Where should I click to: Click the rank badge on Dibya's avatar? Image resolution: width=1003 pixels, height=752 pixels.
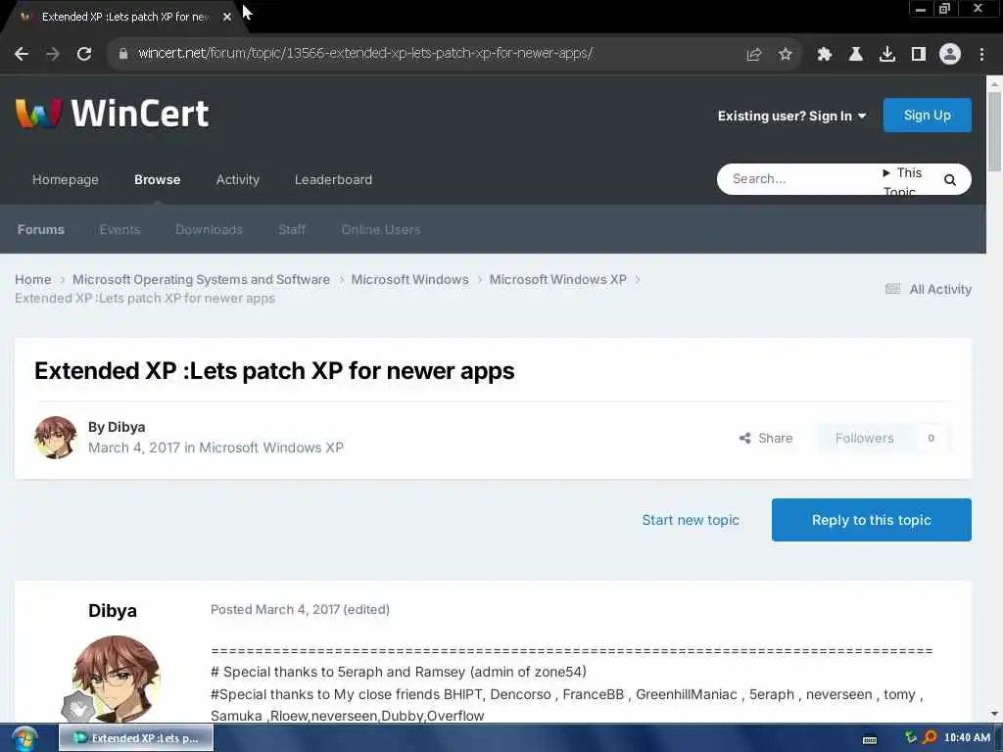pos(78,707)
